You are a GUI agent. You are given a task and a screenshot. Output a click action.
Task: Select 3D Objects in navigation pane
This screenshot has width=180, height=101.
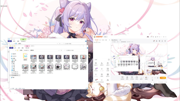coord(14,60)
